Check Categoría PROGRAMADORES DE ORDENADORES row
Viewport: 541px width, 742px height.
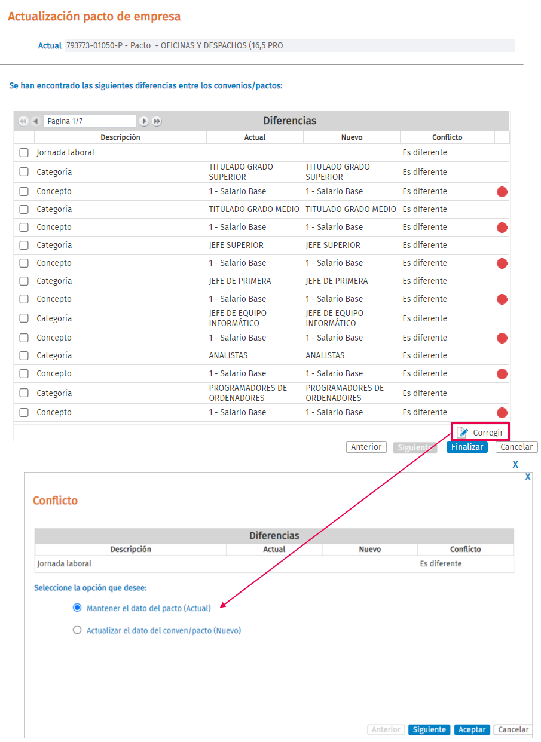coord(24,393)
